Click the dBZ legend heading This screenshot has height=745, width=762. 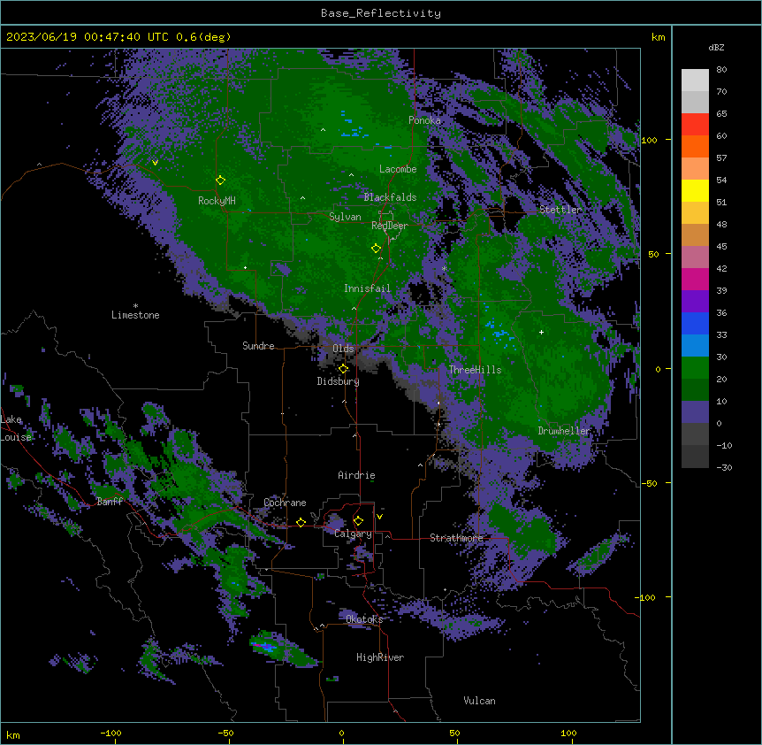click(716, 48)
